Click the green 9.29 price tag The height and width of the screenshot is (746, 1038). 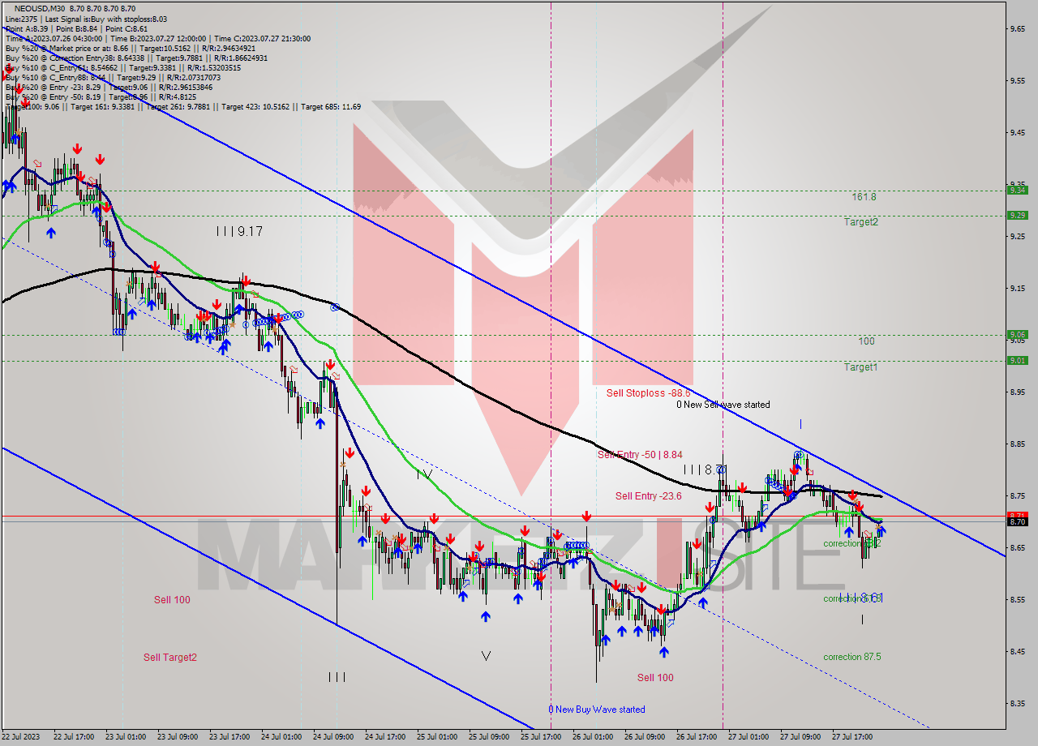coord(1017,215)
